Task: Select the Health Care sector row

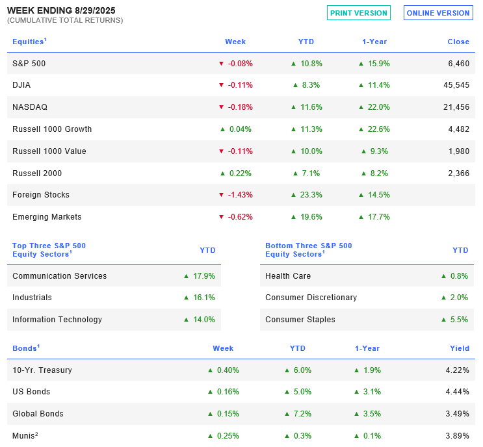Action: 288,276
